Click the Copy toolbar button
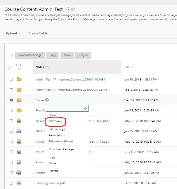Screen dimensions: 177x189 [x=53, y=55]
